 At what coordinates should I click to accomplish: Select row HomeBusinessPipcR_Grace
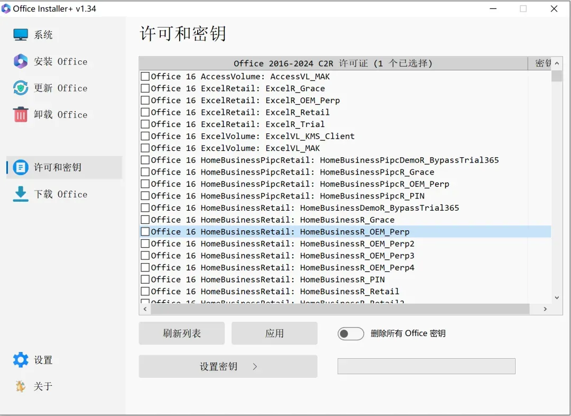coord(345,172)
